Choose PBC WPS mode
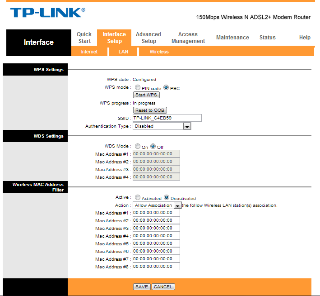The height and width of the screenshot is (296, 320). [x=166, y=88]
